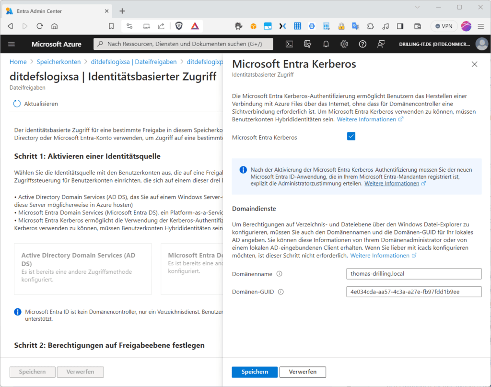Click the Domaindienste heading
Viewport: 491px width, 387px height.
click(254, 209)
